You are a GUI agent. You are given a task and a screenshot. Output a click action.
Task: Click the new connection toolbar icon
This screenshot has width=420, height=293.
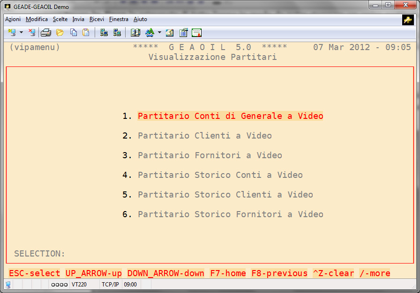pos(12,32)
